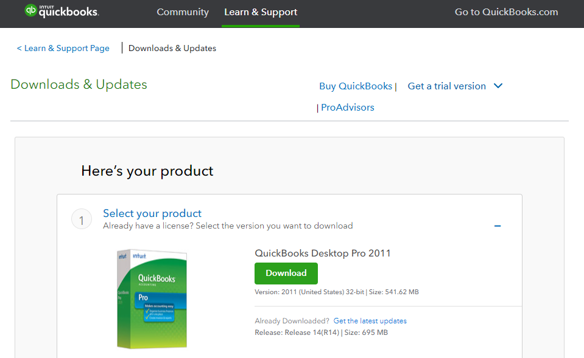Image resolution: width=584 pixels, height=358 pixels.
Task: Switch to the Learn & Support tab
Action: click(261, 12)
